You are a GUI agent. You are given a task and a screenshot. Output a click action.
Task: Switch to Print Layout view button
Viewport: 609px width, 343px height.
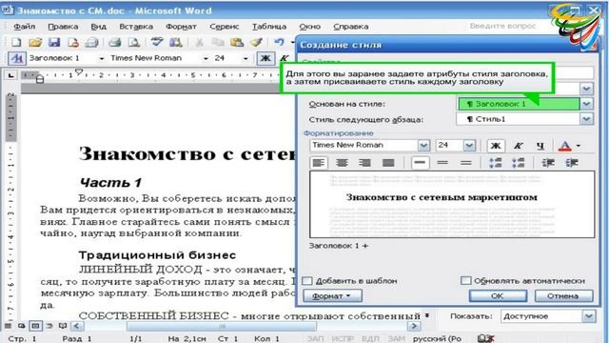coord(35,326)
